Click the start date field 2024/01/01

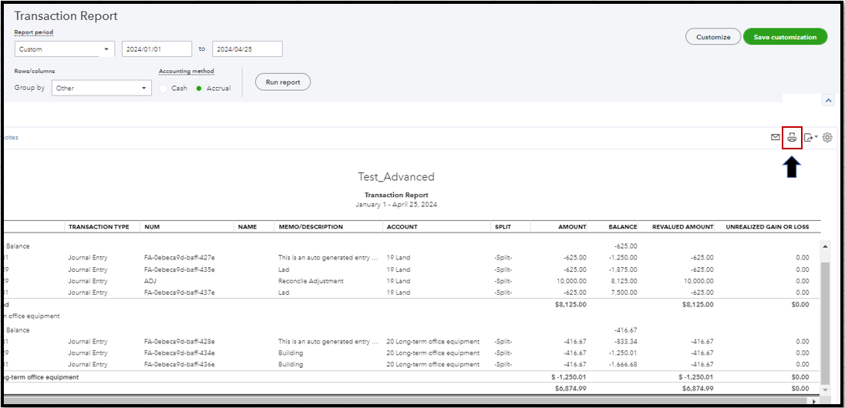pyautogui.click(x=157, y=49)
